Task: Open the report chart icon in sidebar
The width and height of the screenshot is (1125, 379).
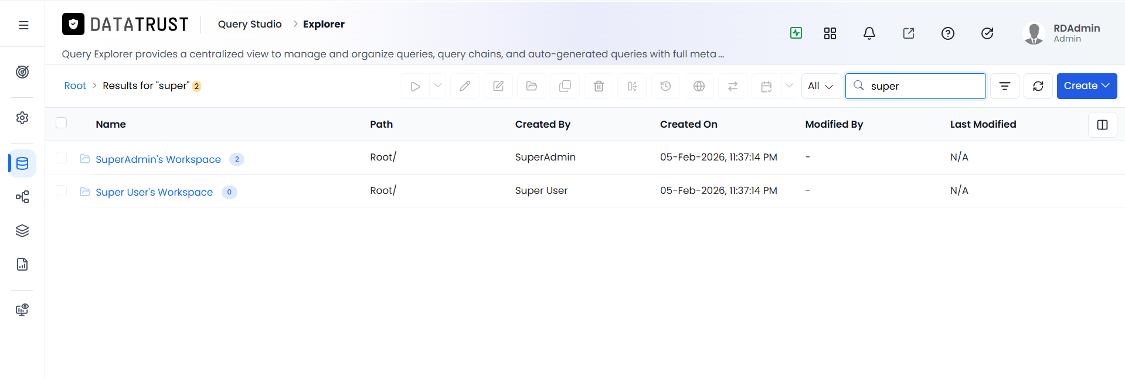Action: 22,264
